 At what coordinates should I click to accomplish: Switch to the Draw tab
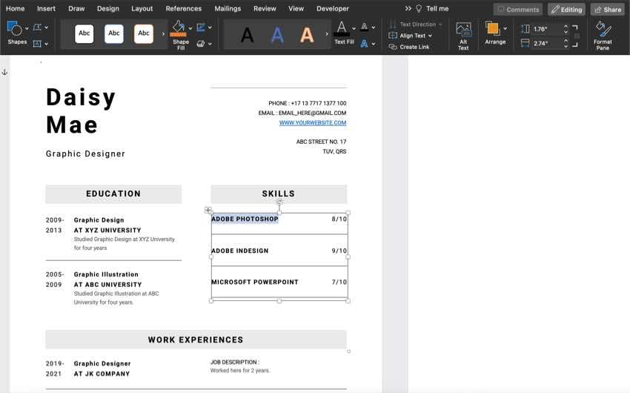pos(76,8)
